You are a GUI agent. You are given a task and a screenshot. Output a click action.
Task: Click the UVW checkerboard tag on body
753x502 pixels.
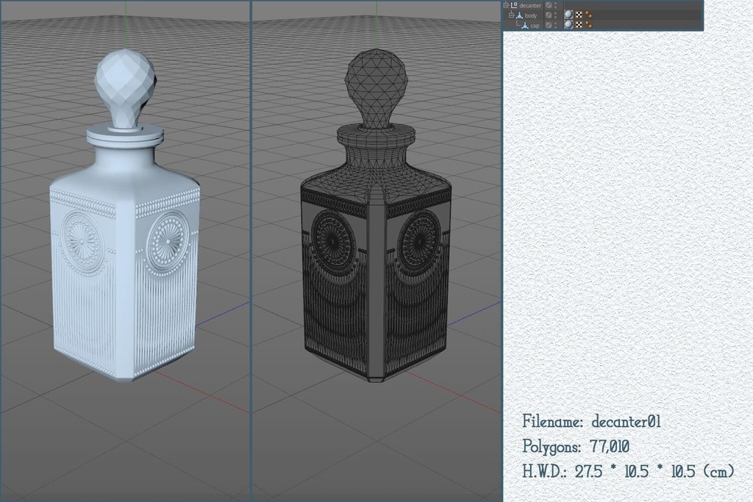(x=579, y=15)
